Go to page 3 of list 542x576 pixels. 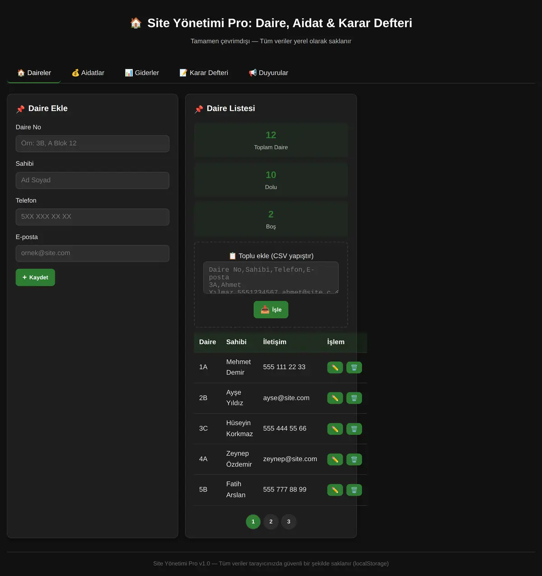pyautogui.click(x=289, y=522)
